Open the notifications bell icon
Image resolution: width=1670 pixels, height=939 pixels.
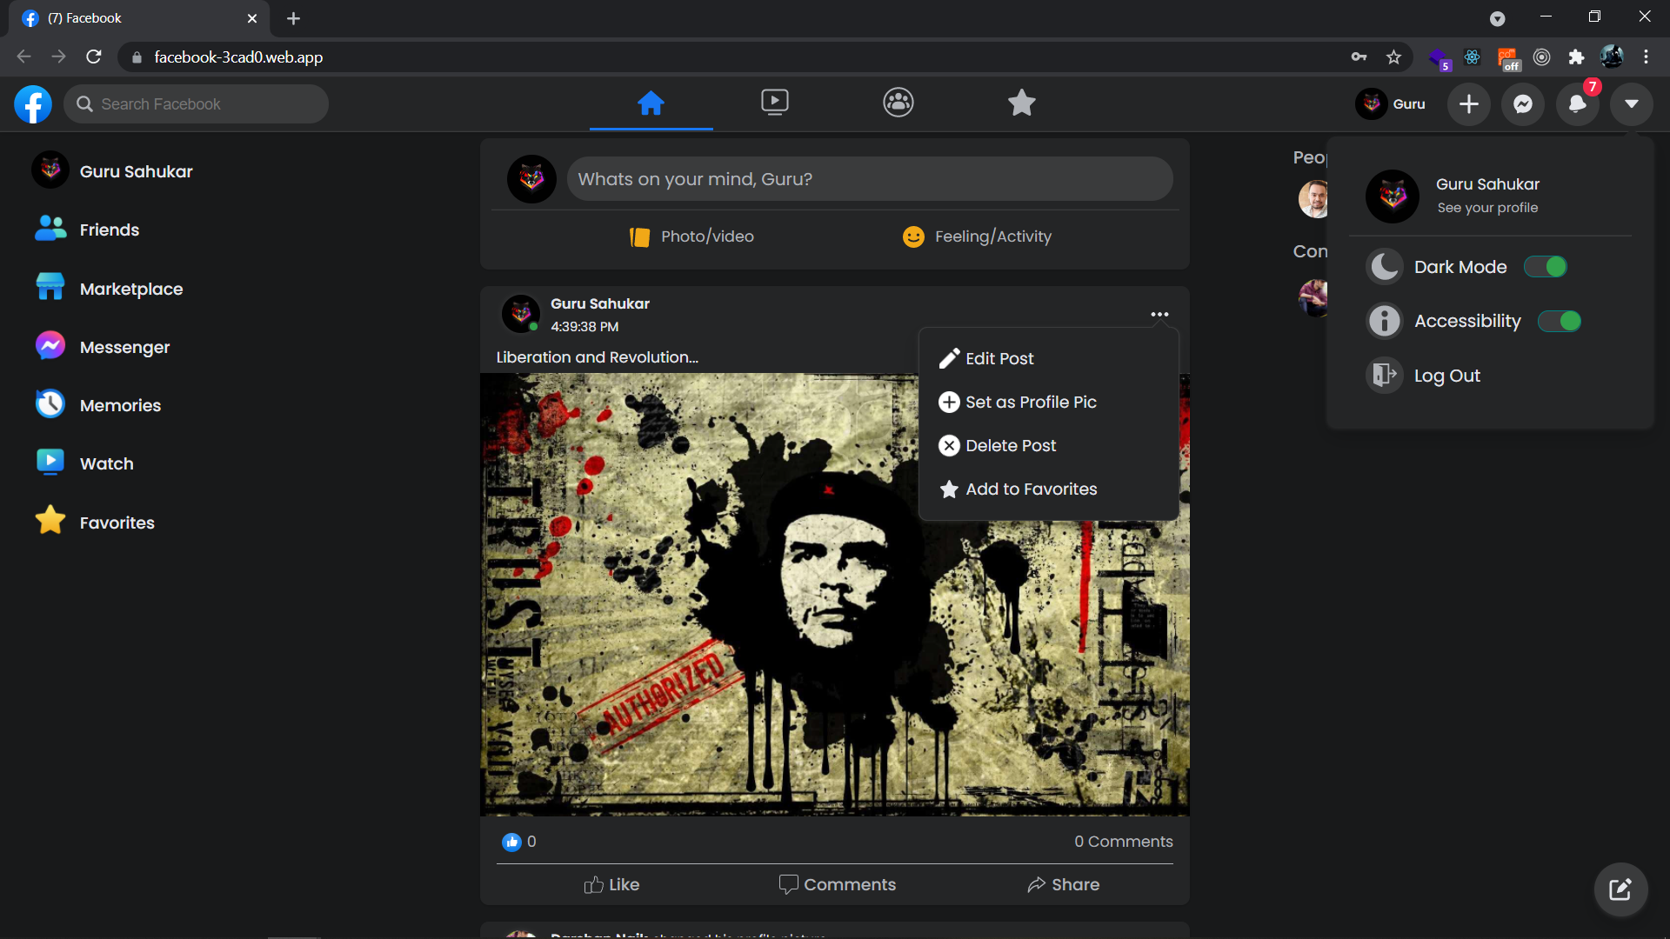coord(1577,104)
